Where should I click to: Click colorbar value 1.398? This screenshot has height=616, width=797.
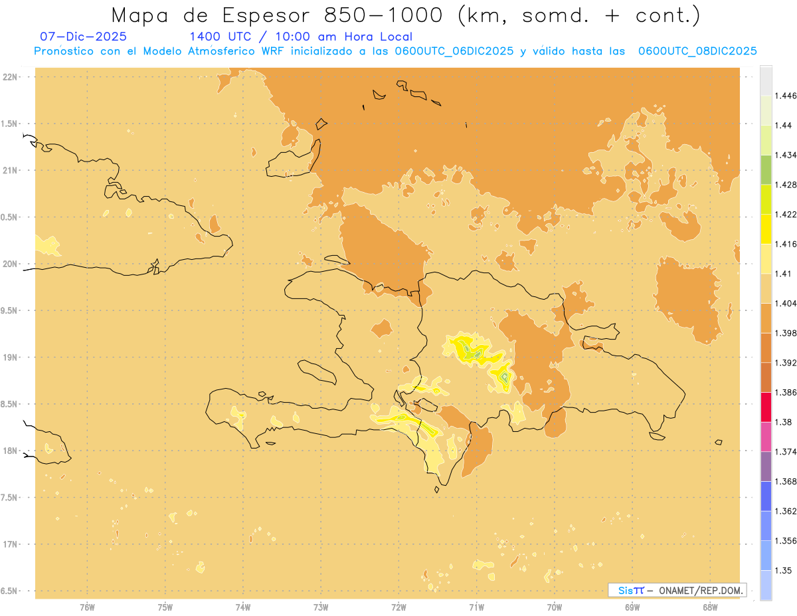786,333
